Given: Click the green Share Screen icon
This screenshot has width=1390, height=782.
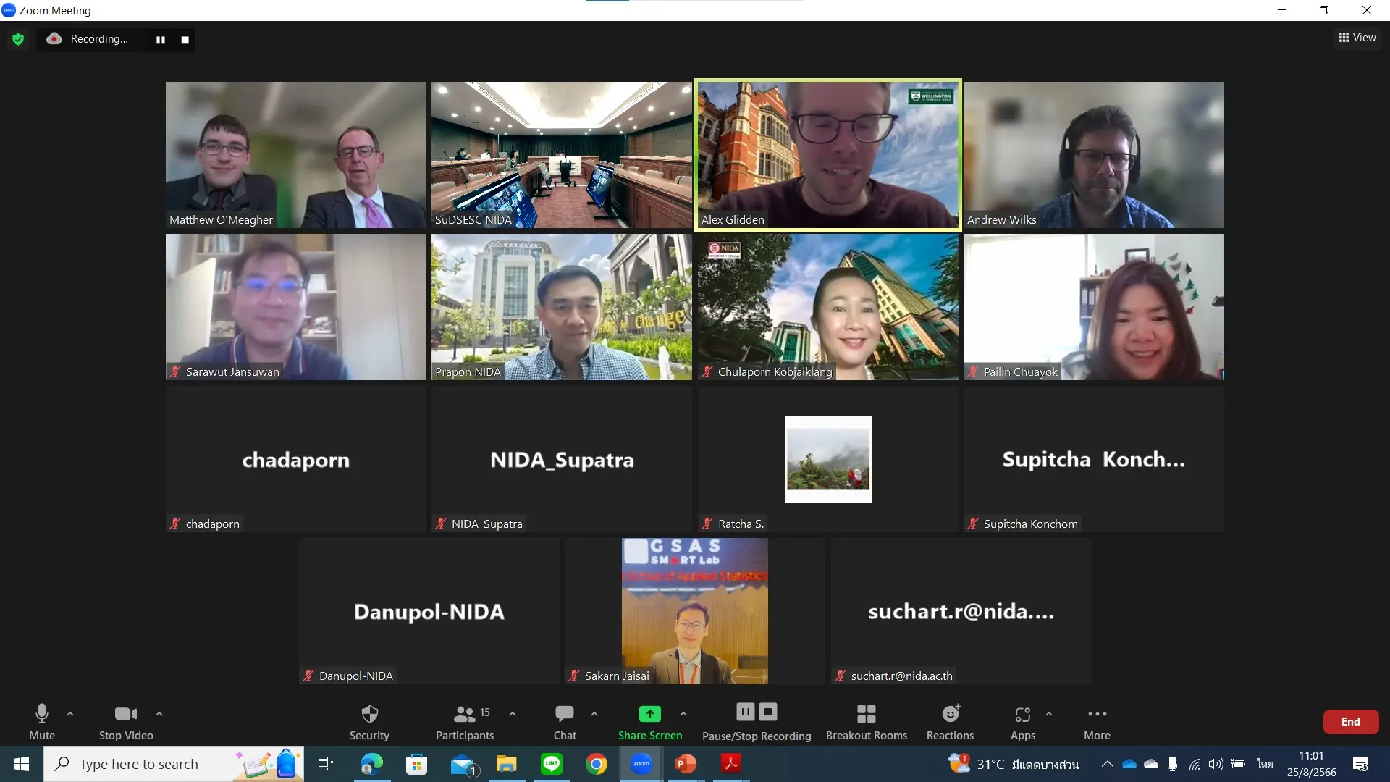Looking at the screenshot, I should pyautogui.click(x=649, y=714).
